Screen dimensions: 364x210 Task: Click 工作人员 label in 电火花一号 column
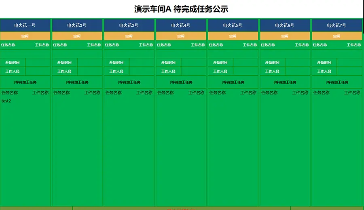pyautogui.click(x=13, y=71)
